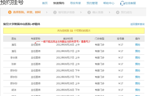Viewport: 147px width, 96px height.
Task: Book 张新's 09月27日 上午 slot via 预约
Action: (x=138, y=64)
